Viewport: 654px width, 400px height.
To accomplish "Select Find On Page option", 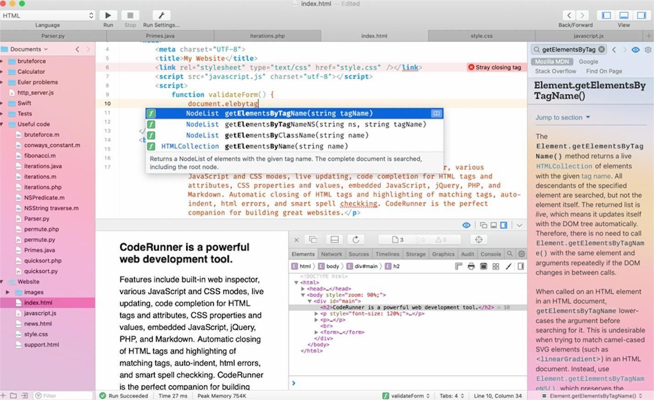I will point(604,71).
